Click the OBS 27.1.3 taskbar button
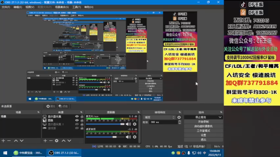 click(x=64, y=153)
